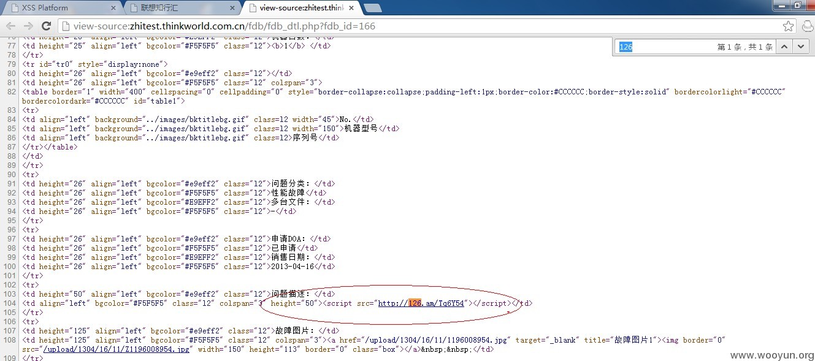Select the text 问题分类：

click(293, 184)
